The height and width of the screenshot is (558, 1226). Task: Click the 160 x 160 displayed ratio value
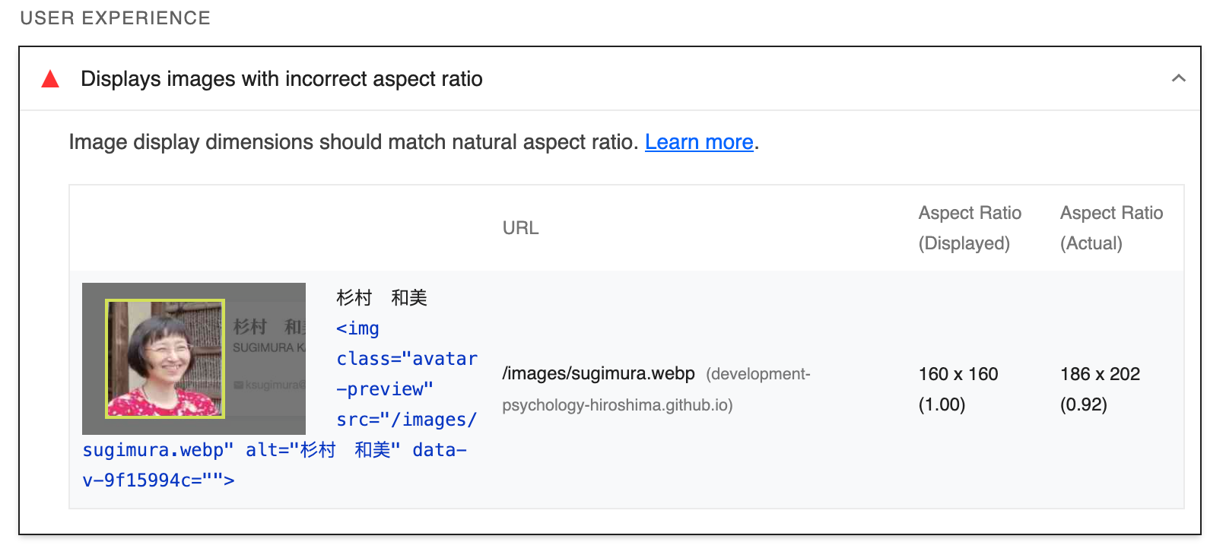pyautogui.click(x=958, y=373)
